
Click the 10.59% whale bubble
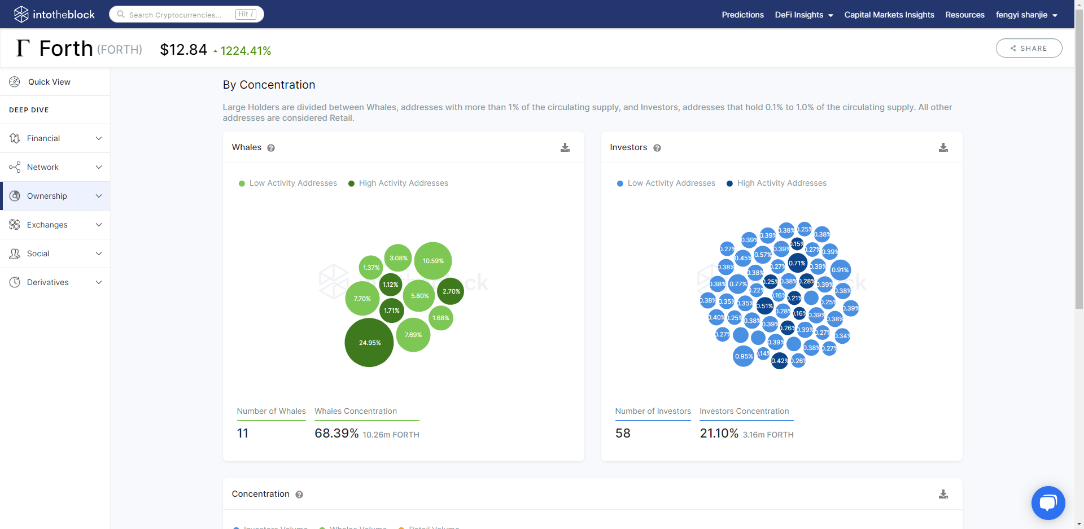433,261
